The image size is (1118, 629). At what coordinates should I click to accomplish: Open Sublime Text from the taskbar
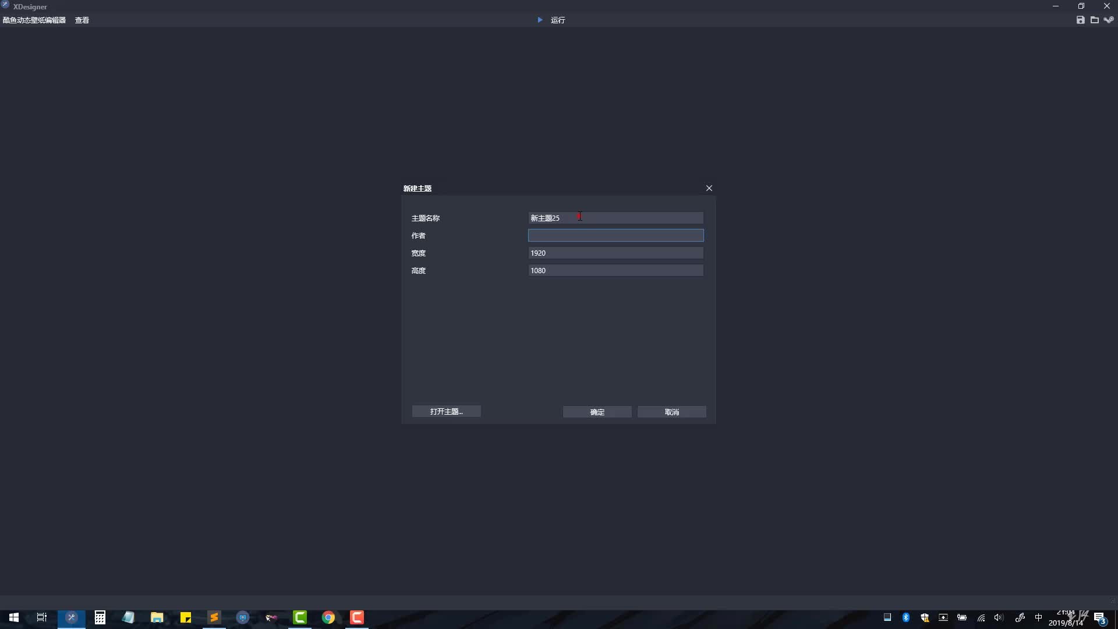click(x=214, y=617)
